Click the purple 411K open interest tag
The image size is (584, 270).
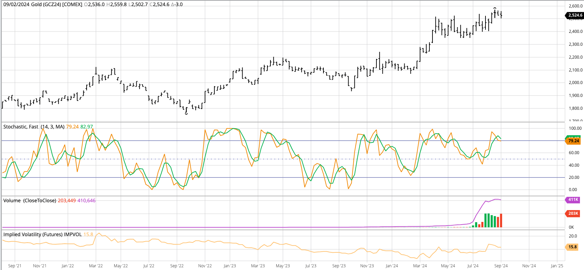click(x=573, y=200)
